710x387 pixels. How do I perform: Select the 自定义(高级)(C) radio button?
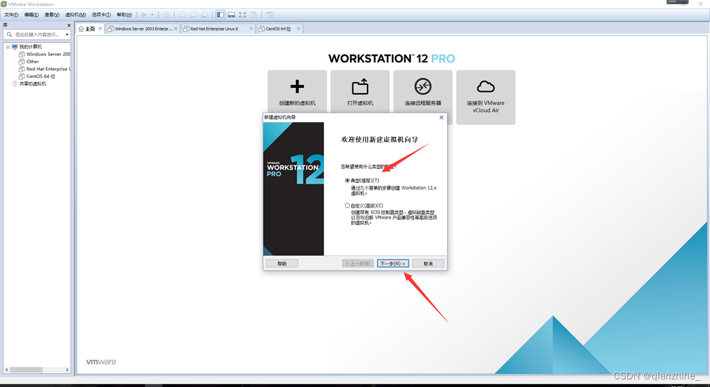point(347,205)
